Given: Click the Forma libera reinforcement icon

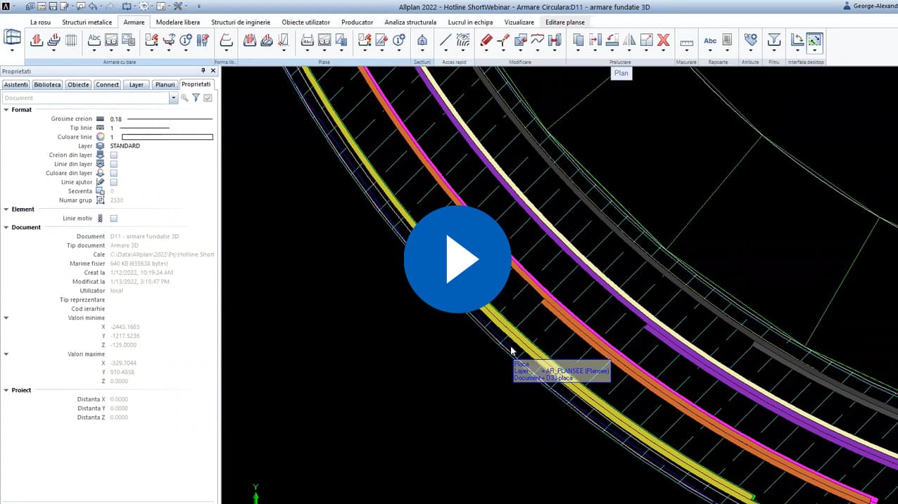Looking at the screenshot, I should click(226, 41).
